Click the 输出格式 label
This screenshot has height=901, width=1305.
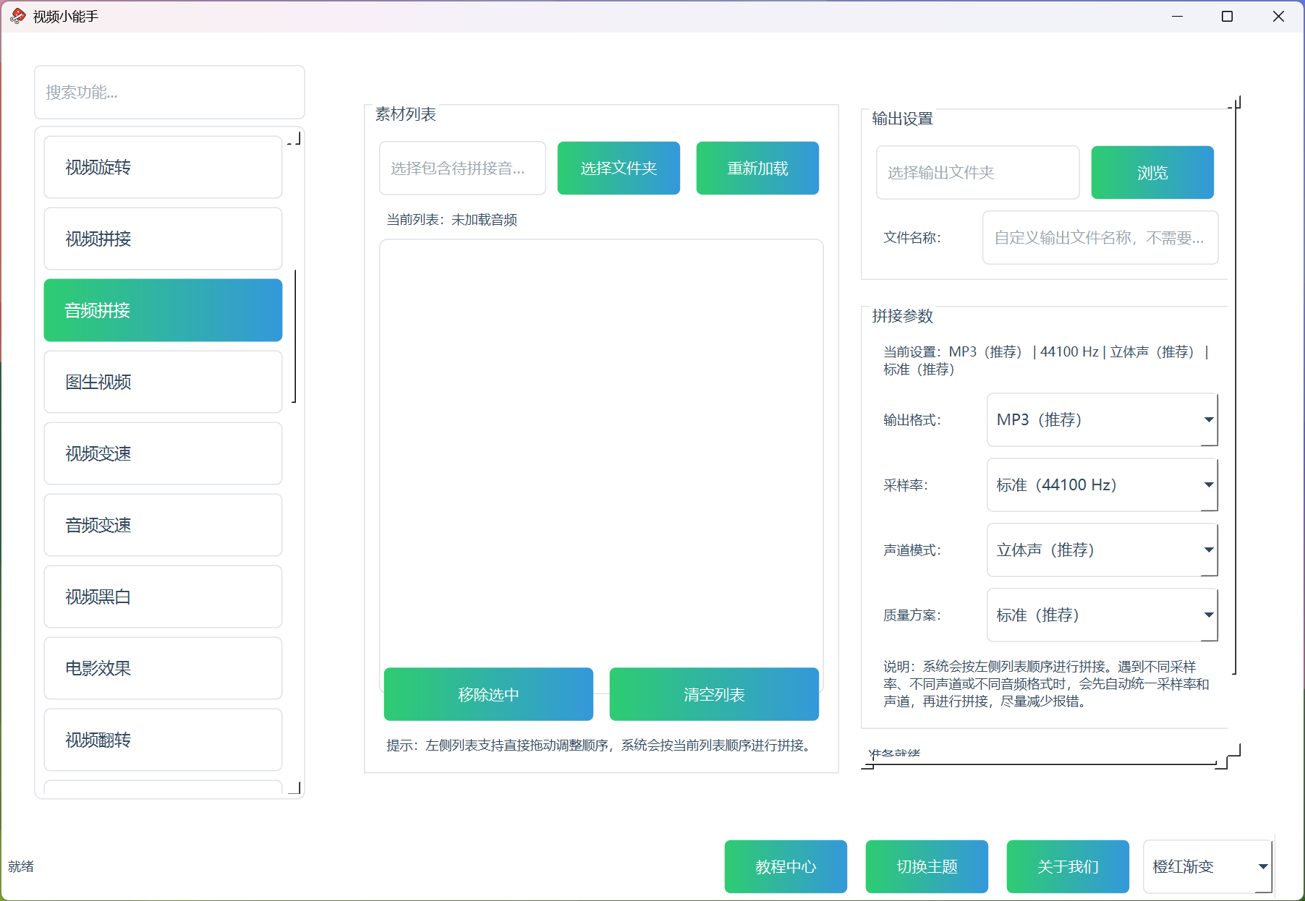[912, 420]
